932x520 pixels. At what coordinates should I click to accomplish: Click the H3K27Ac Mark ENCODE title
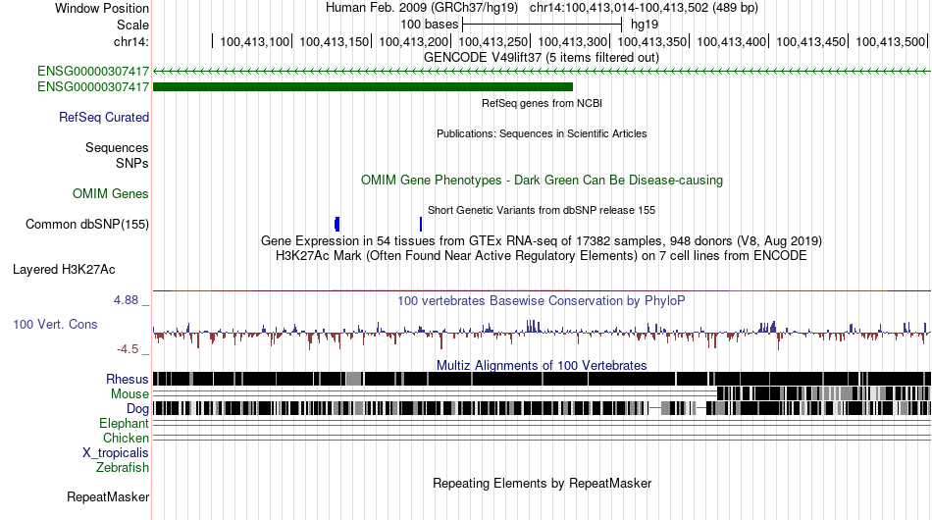(542, 255)
